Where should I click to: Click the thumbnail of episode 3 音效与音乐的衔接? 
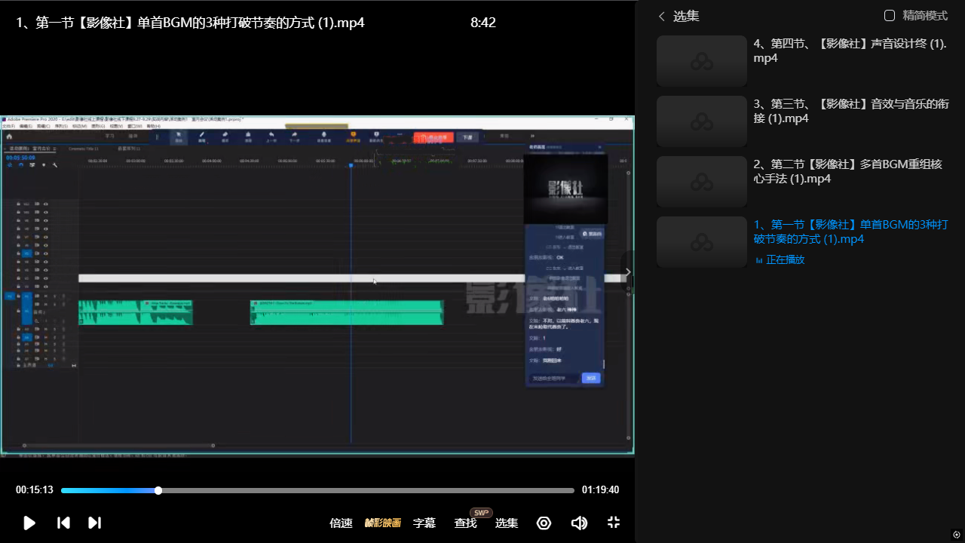[701, 121]
